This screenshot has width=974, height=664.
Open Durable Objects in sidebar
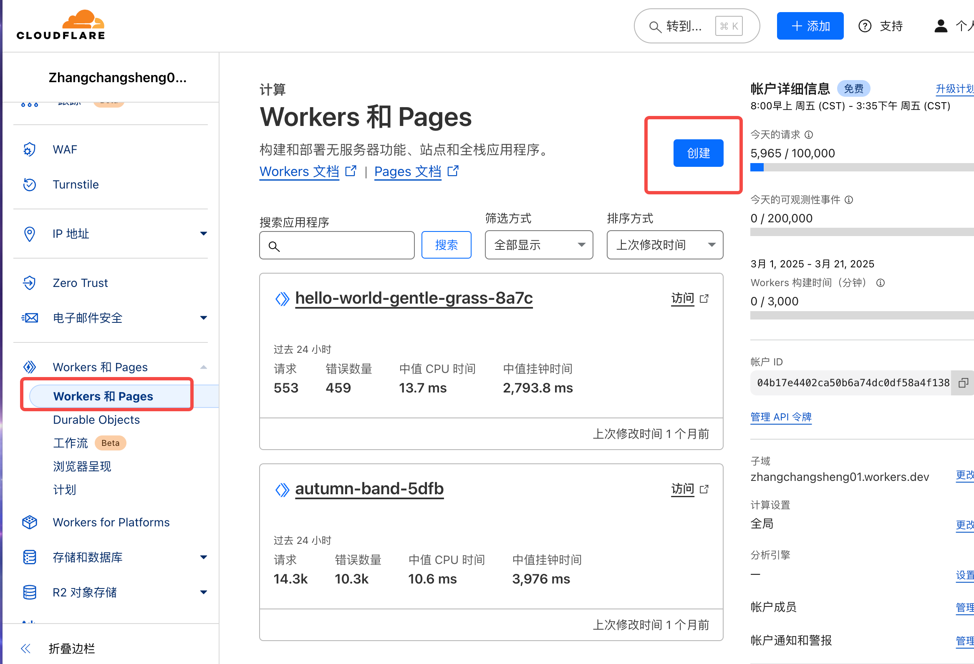tap(96, 420)
